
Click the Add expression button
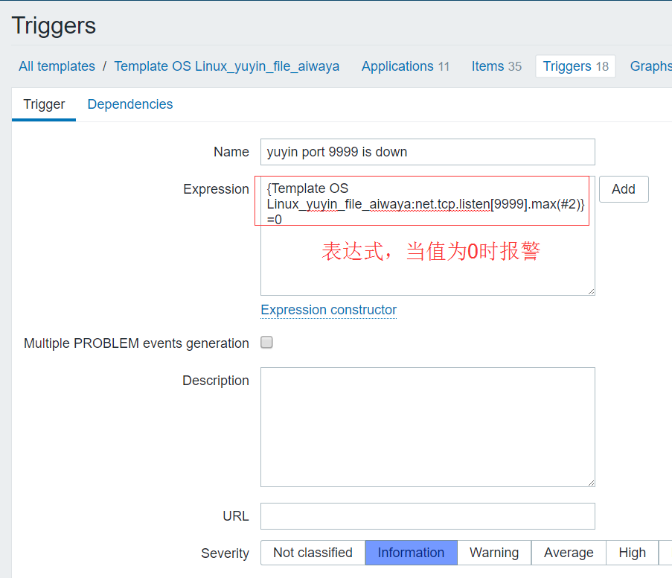623,188
